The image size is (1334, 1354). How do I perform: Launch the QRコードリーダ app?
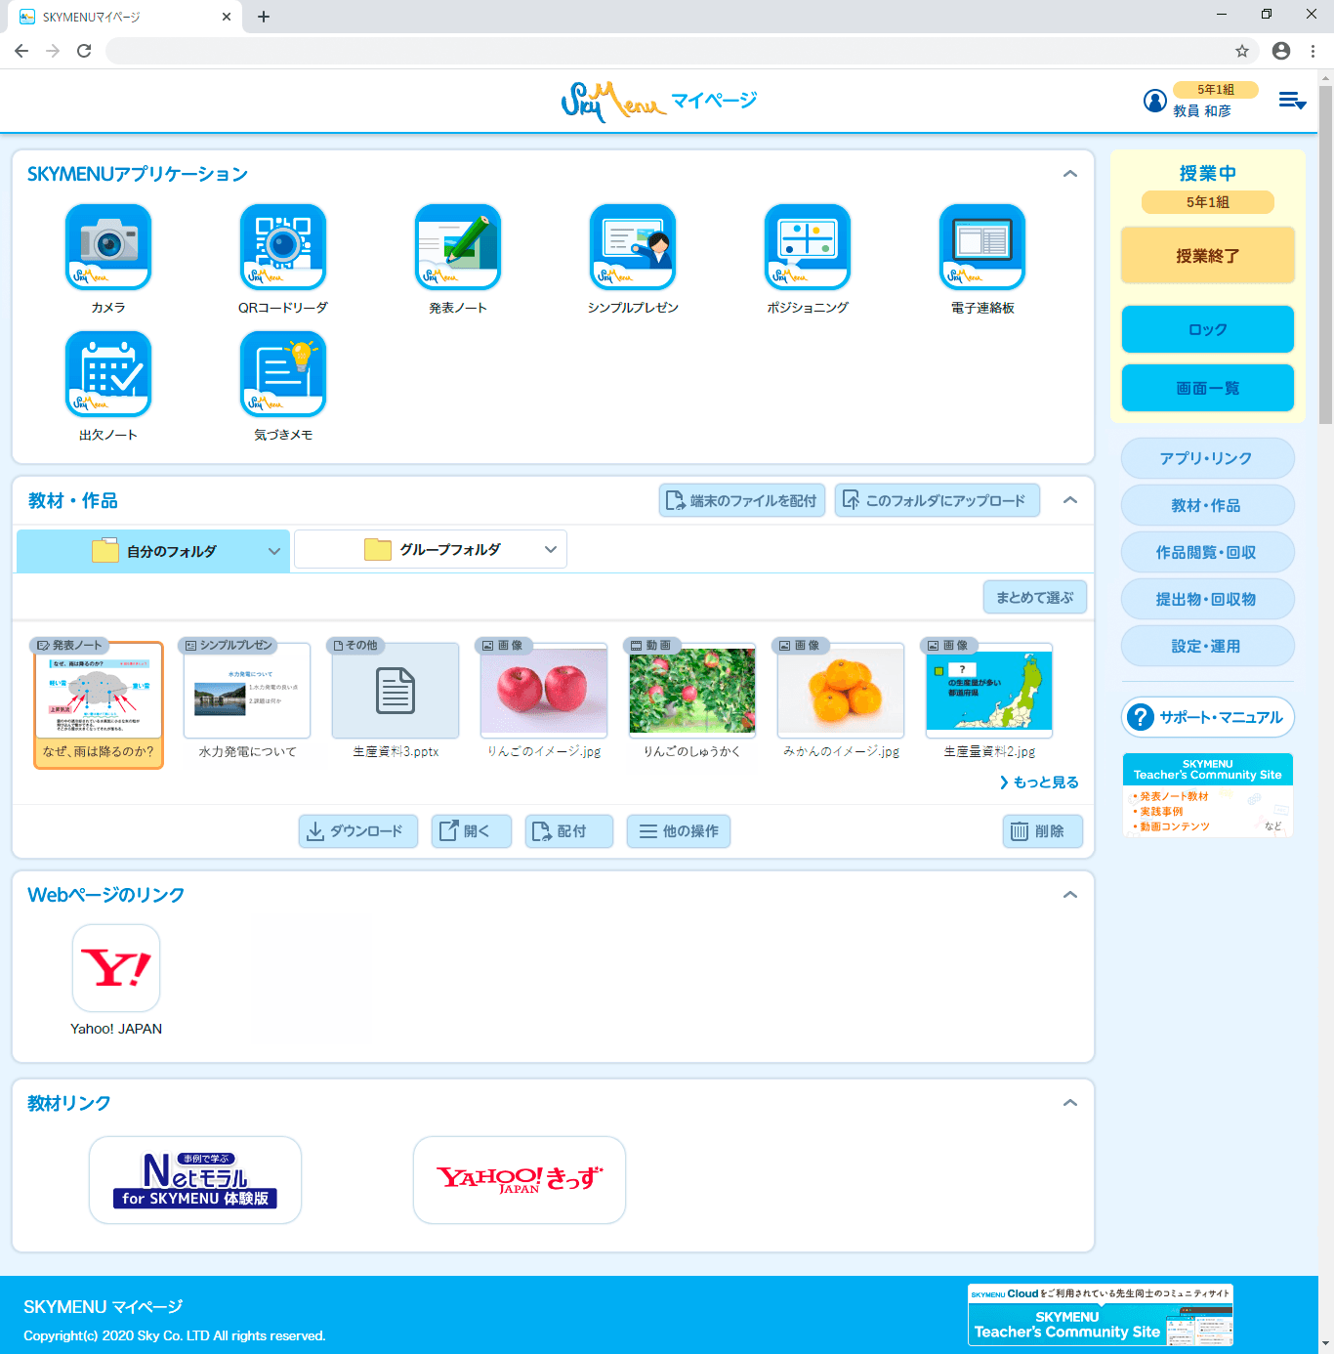pyautogui.click(x=282, y=246)
